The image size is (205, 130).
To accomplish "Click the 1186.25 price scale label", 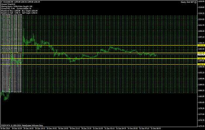I will pos(201,90).
